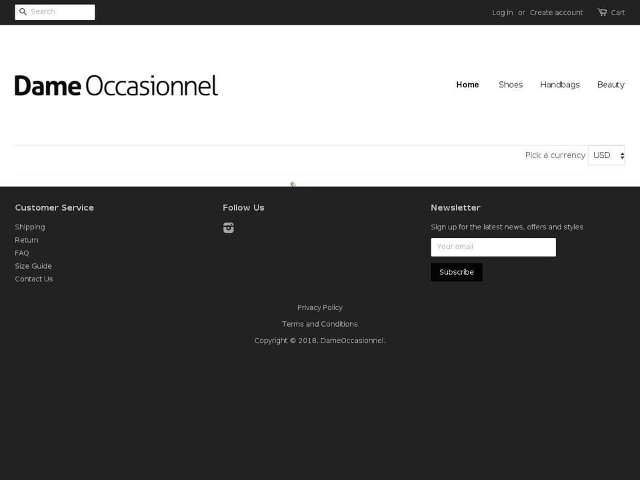Image resolution: width=640 pixels, height=480 pixels.
Task: Select the Home menu item
Action: (467, 85)
